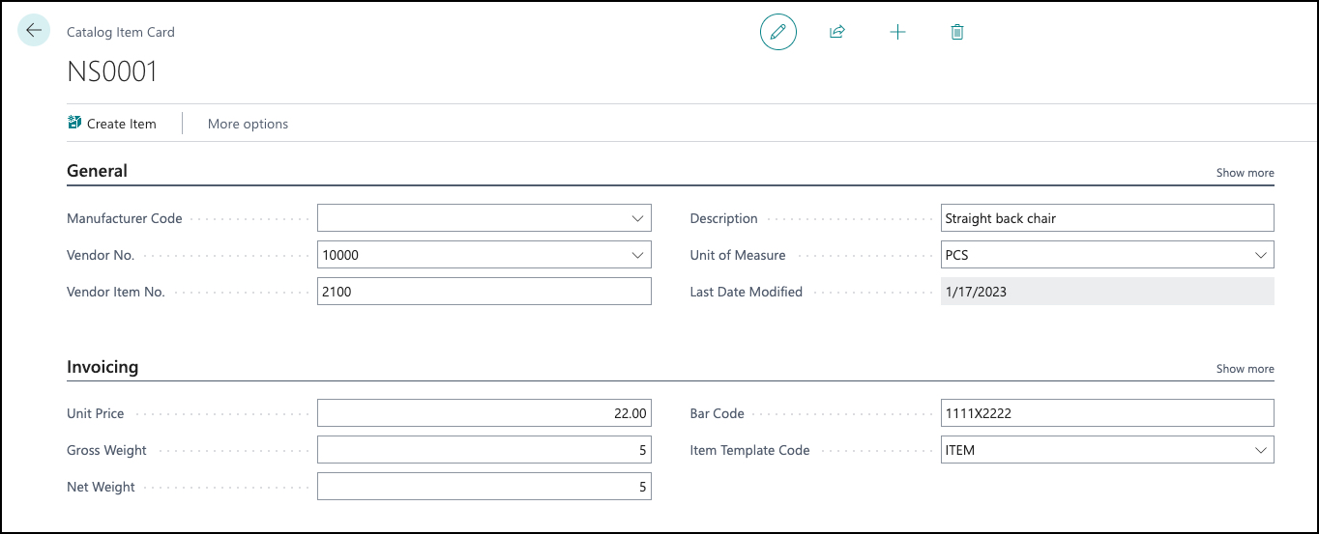
Task: Click the Last Date Modified label
Action: coord(747,292)
